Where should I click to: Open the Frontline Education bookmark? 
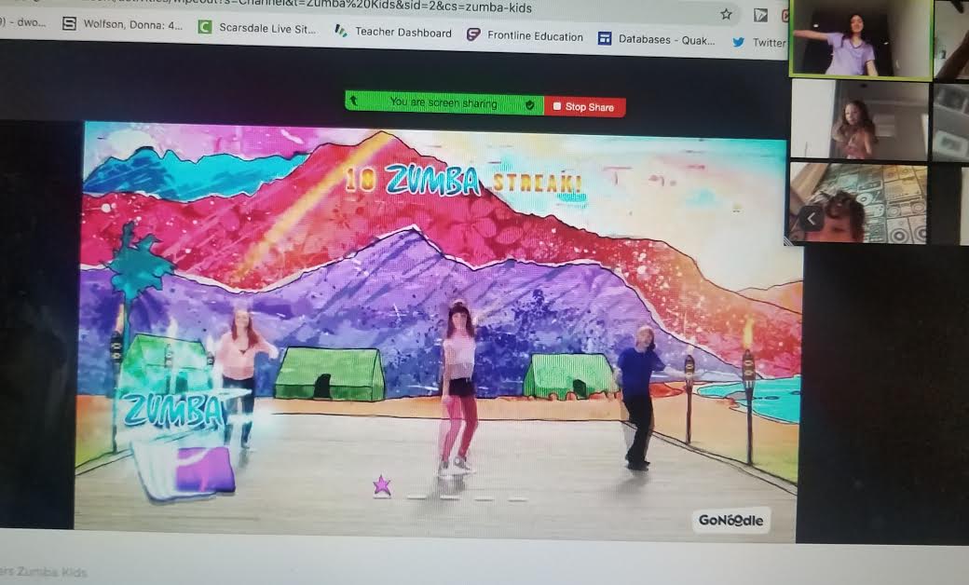[525, 35]
